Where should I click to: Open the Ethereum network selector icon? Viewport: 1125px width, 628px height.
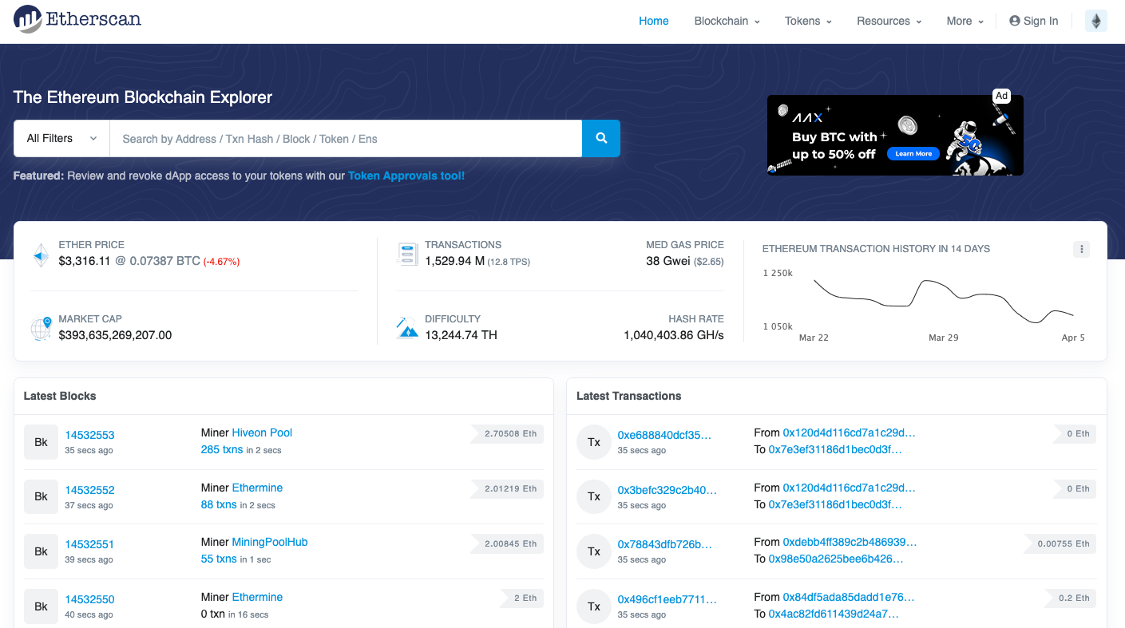click(x=1096, y=21)
